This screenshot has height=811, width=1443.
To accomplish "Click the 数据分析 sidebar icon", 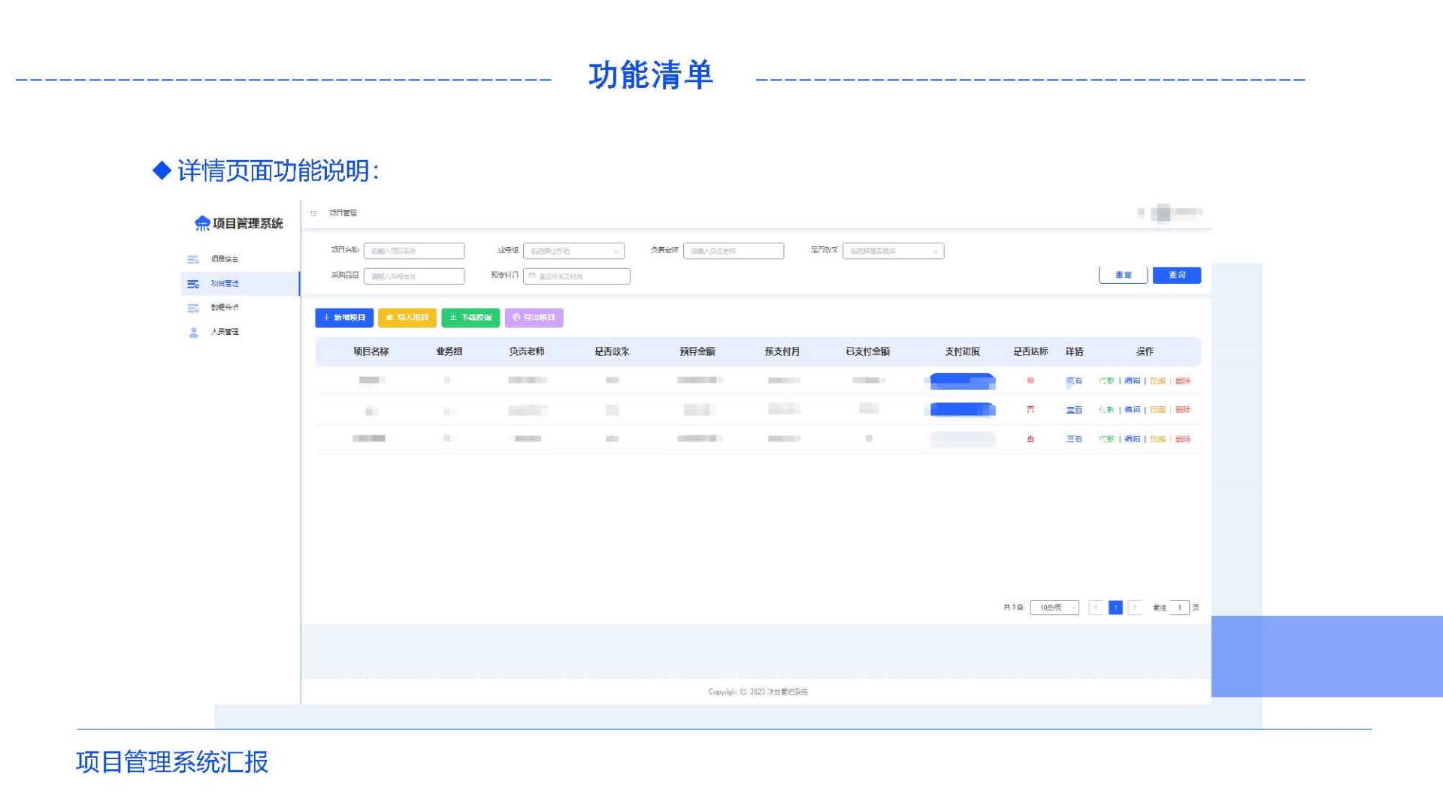I will (193, 308).
